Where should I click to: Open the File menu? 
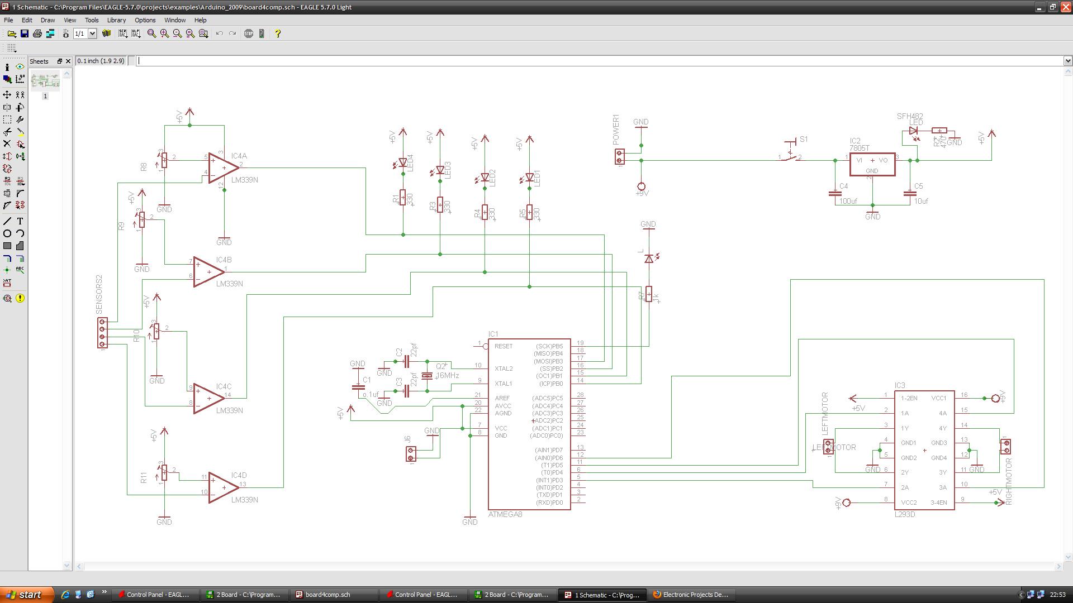[8, 20]
